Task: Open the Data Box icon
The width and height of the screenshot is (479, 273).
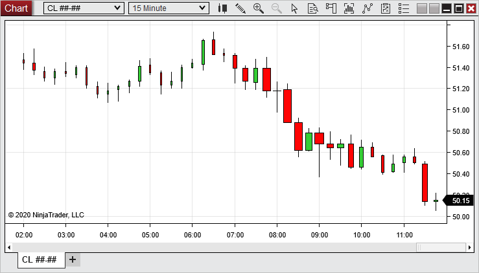Action: click(312, 8)
